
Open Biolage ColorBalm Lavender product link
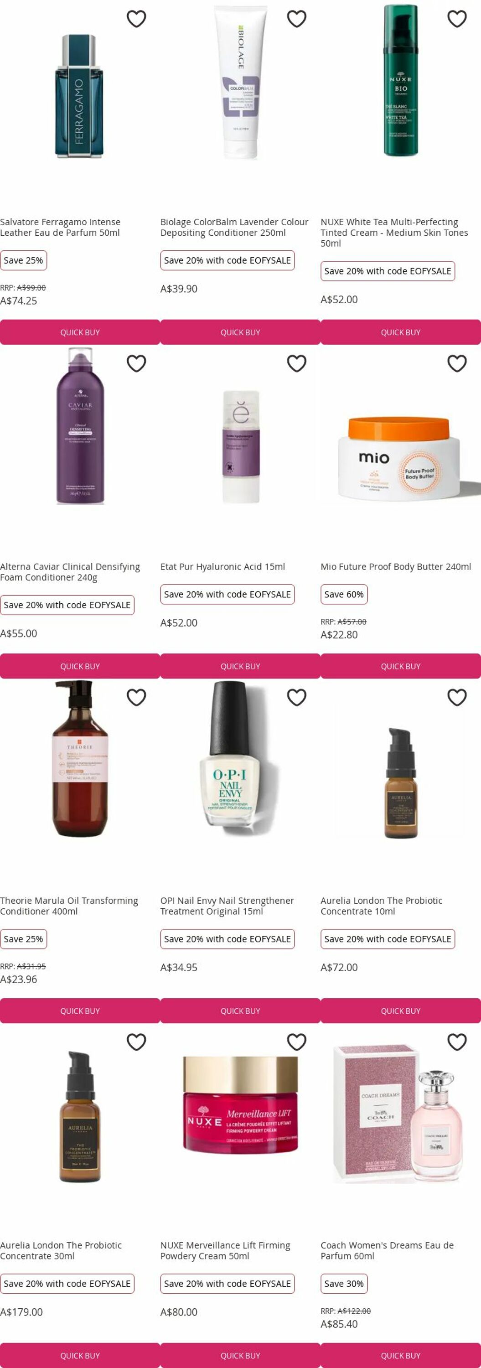(234, 227)
